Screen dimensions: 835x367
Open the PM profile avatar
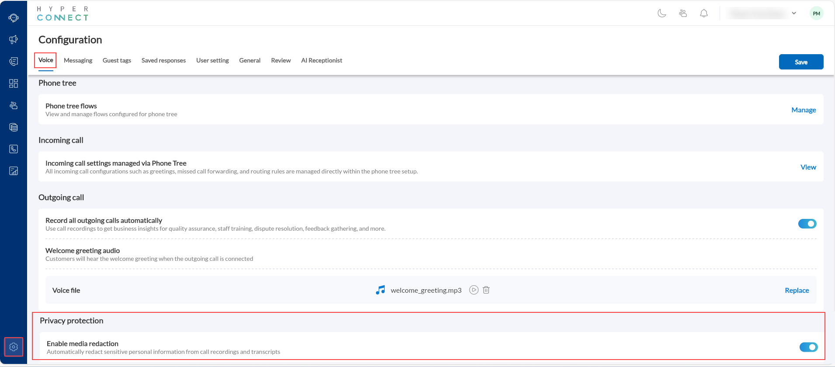(x=816, y=14)
